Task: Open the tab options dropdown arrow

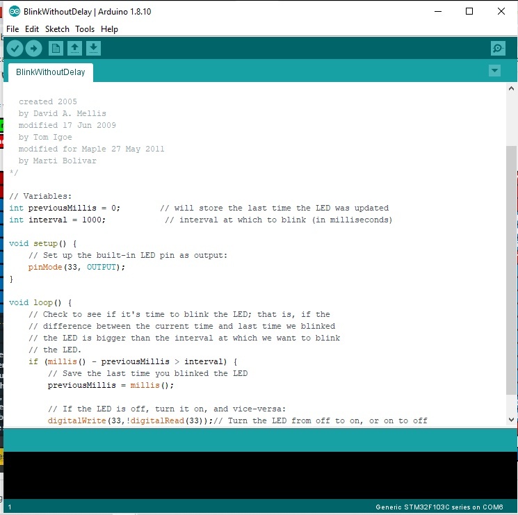Action: point(494,71)
